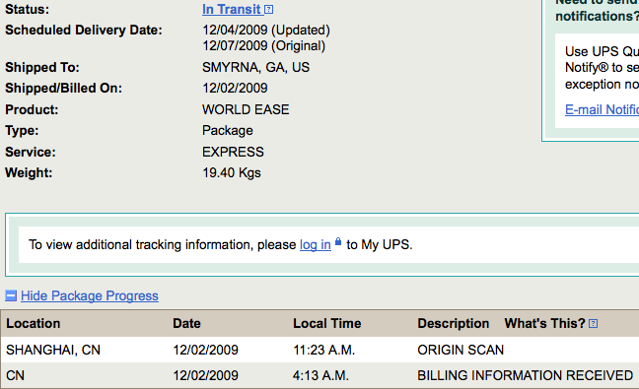Click the BILLING INFORMATION RECEIVED entry

[x=525, y=375]
